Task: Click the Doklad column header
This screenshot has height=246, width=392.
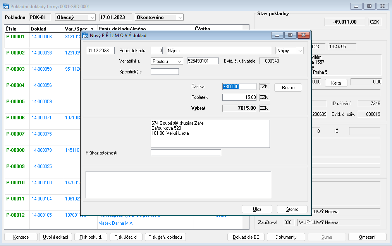Action: click(x=47, y=29)
